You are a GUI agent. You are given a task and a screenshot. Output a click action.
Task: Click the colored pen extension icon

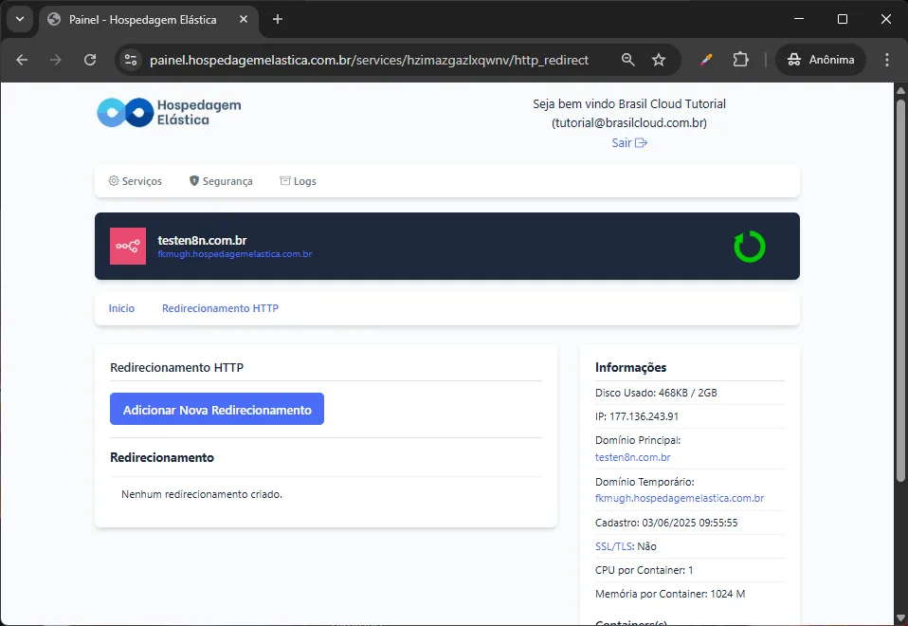pos(706,60)
